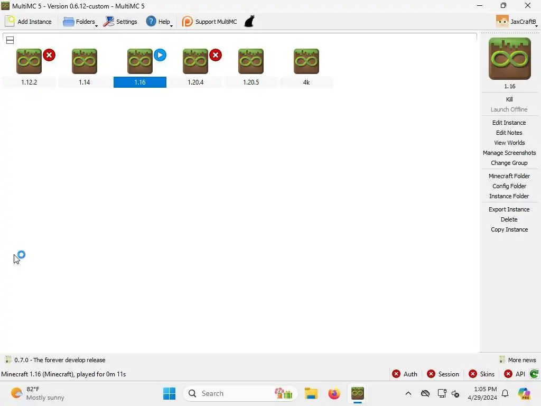Open Firefox from the taskbar
The image size is (541, 406).
334,393
